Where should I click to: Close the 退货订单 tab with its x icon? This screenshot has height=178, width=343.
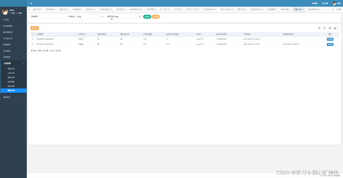pos(41,9)
